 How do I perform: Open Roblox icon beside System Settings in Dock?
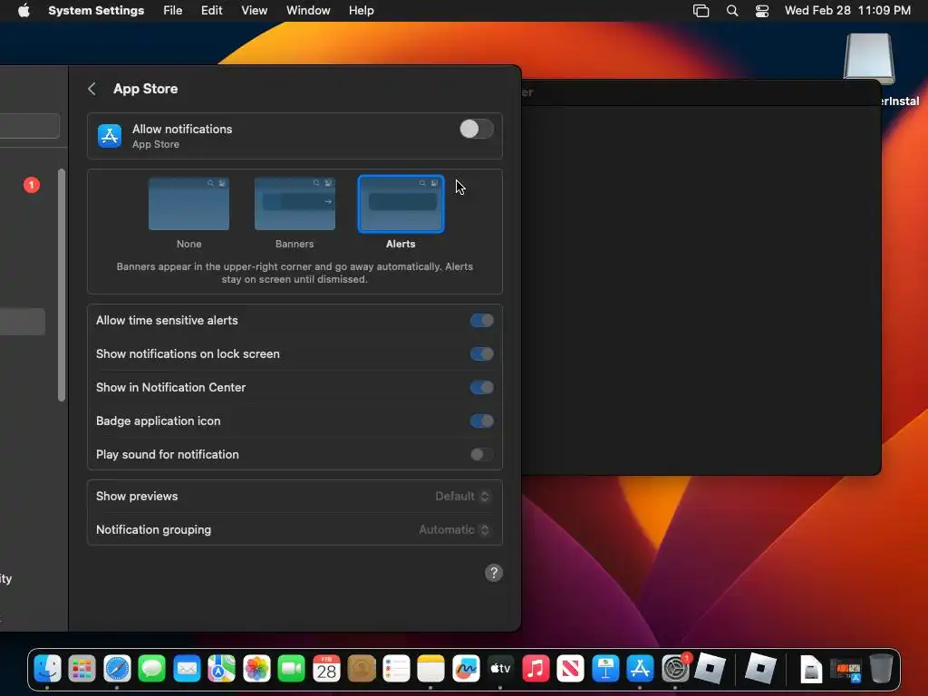click(710, 669)
